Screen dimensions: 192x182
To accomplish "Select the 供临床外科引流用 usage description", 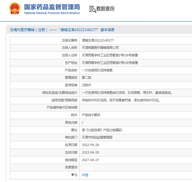I will 121,100.
